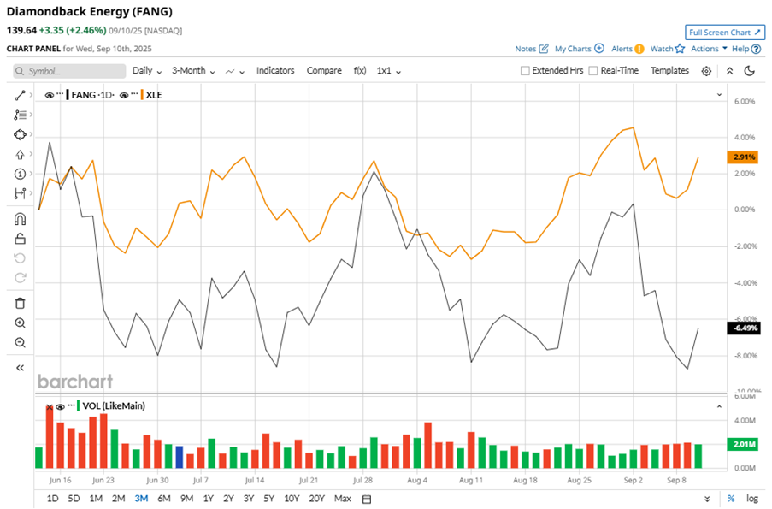Screen dimensions: 772x509
Task: Open the Templates menu
Action: (x=669, y=70)
